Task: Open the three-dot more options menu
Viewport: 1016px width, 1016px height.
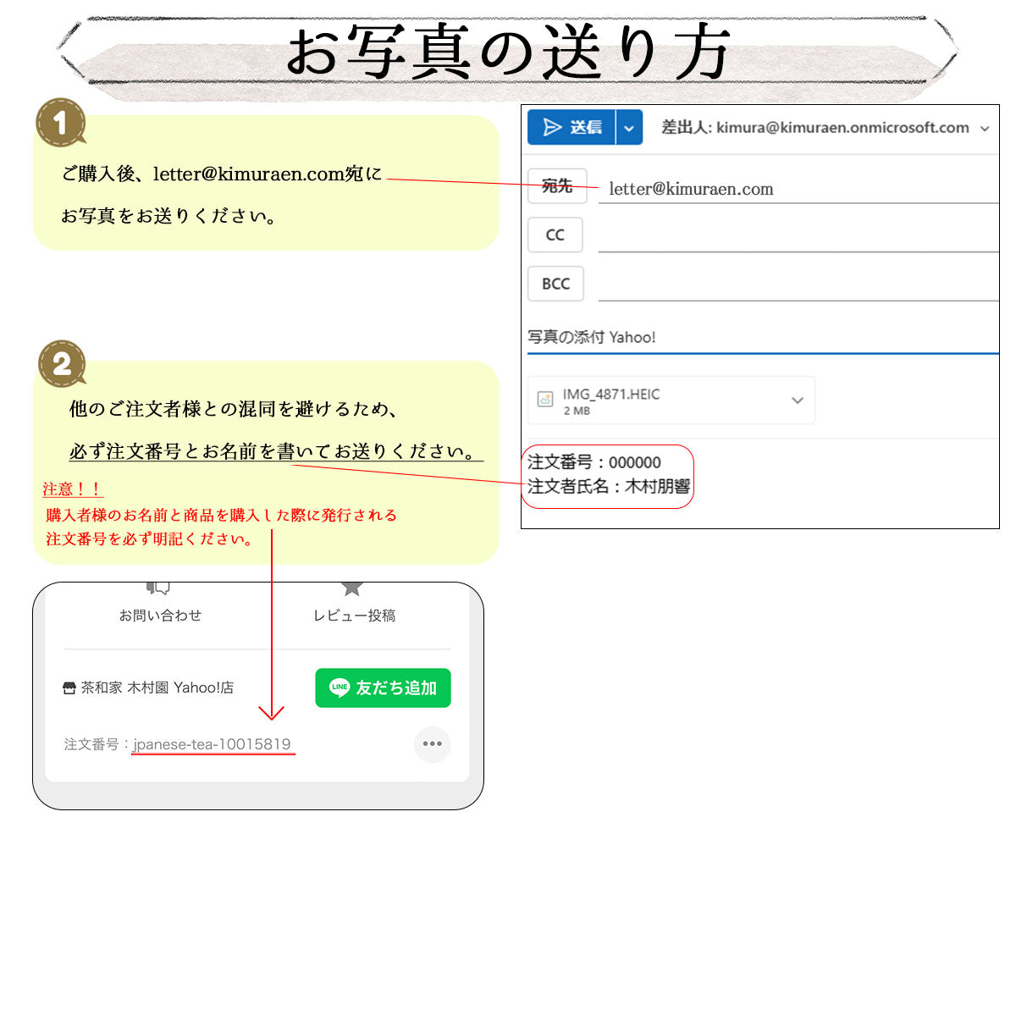Action: click(432, 744)
